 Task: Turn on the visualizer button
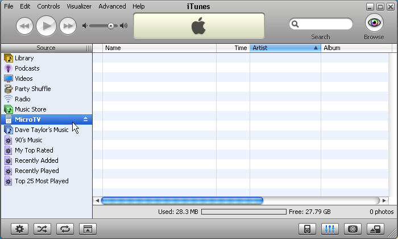[x=353, y=229]
